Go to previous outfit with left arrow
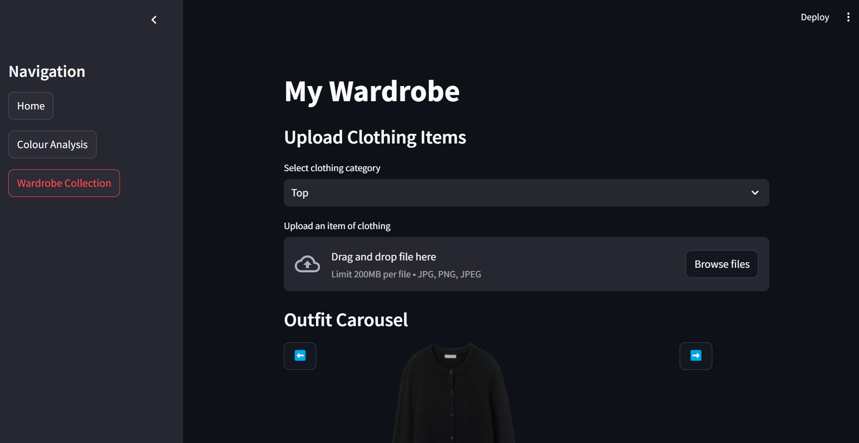 pyautogui.click(x=300, y=356)
